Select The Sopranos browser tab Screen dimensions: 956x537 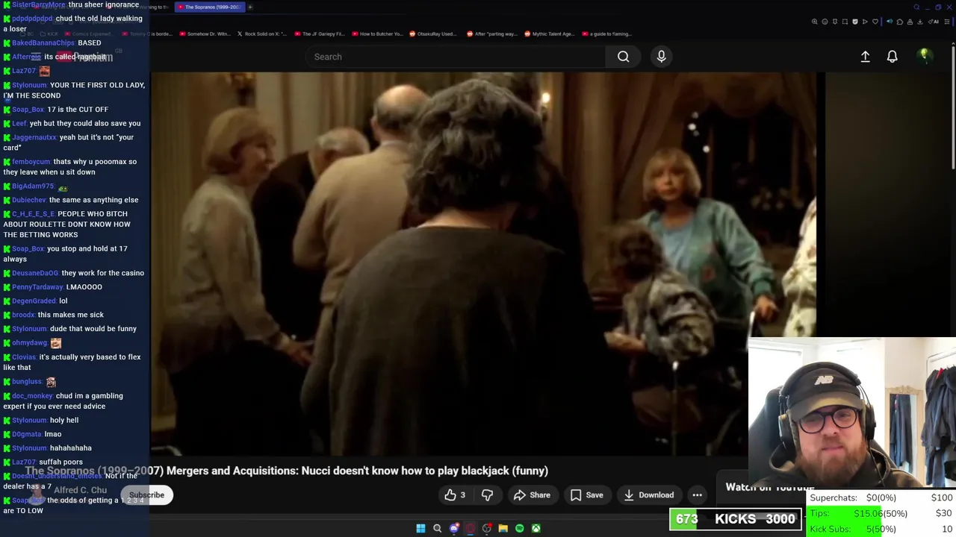point(209,7)
